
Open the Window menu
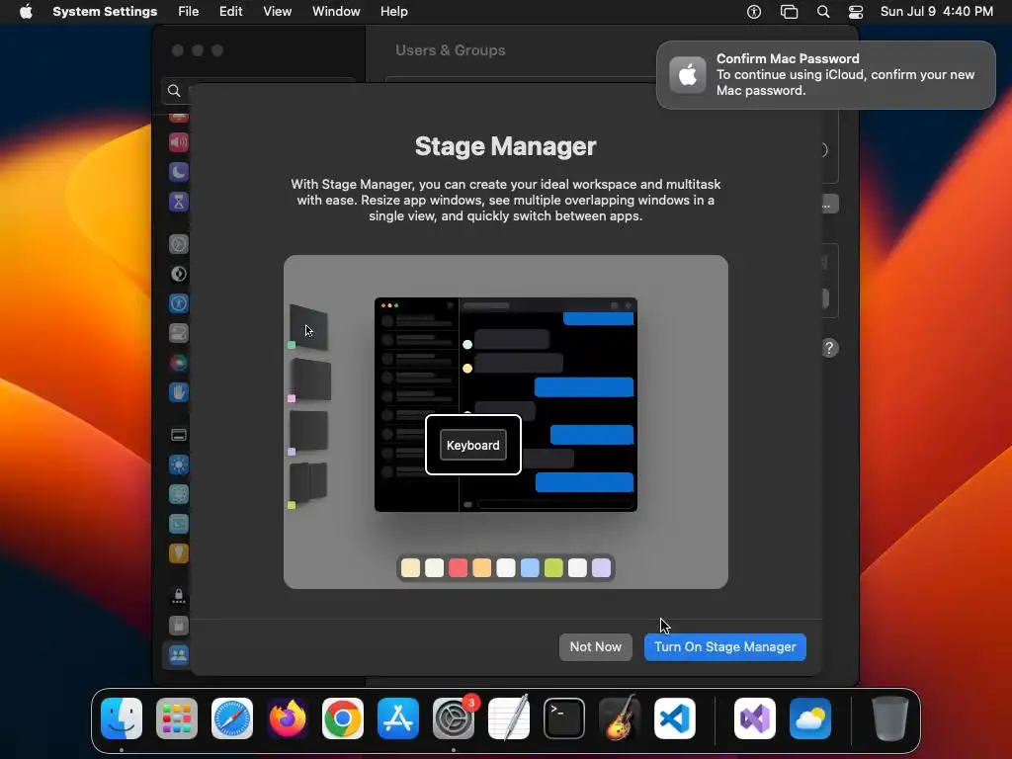[336, 12]
